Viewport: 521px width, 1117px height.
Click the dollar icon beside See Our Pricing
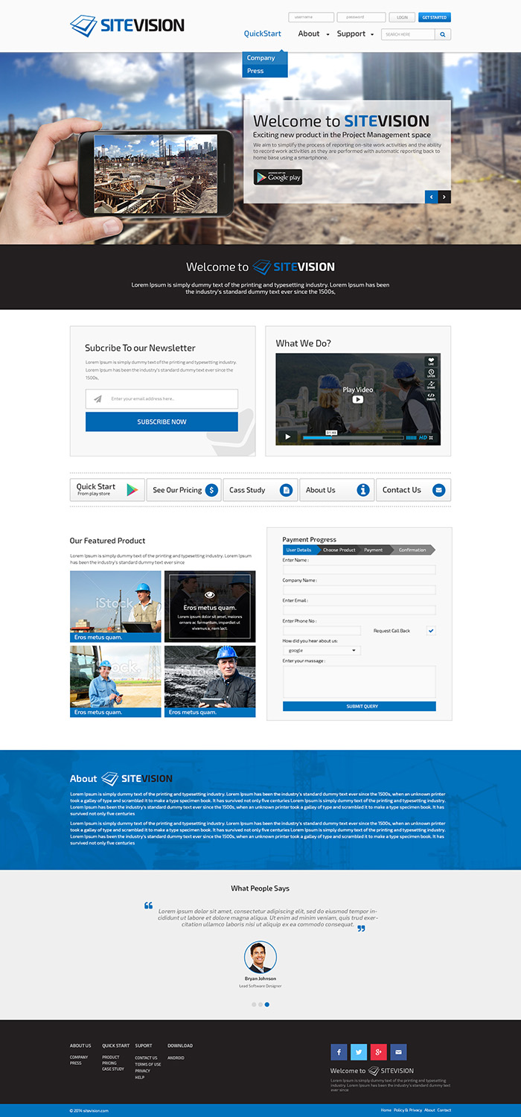click(211, 490)
